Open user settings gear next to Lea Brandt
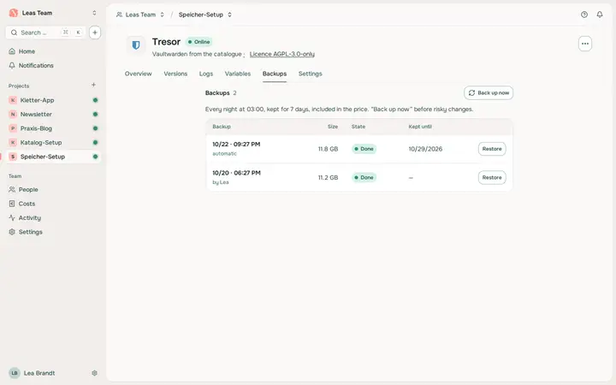The height and width of the screenshot is (385, 616). (x=94, y=373)
